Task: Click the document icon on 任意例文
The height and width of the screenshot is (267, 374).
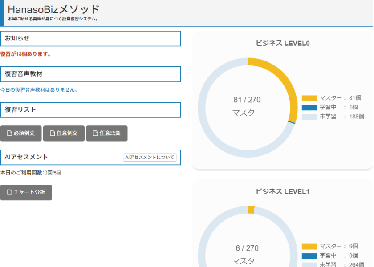Action: [x=52, y=133]
